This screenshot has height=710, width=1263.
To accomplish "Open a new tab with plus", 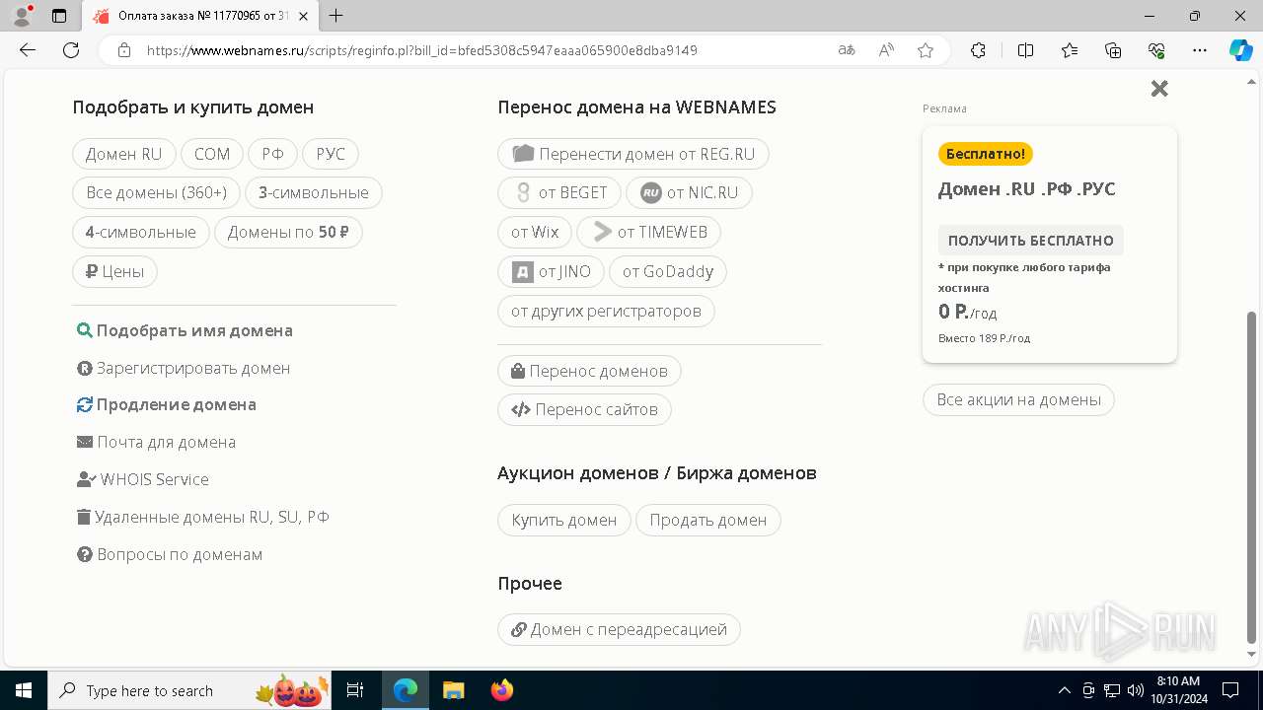I will (336, 16).
